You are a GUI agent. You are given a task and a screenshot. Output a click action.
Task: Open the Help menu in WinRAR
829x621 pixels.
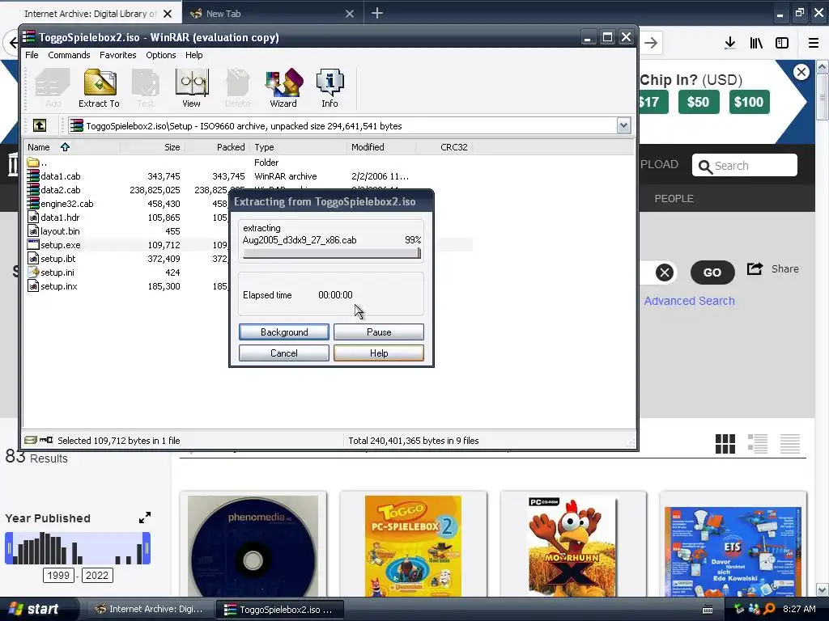pyautogui.click(x=194, y=55)
